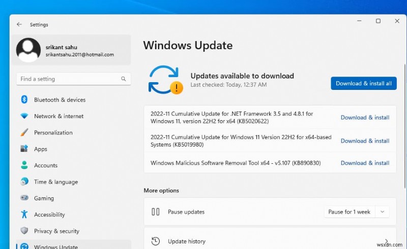Click the Find a setting search box
407x249 pixels.
coord(74,79)
